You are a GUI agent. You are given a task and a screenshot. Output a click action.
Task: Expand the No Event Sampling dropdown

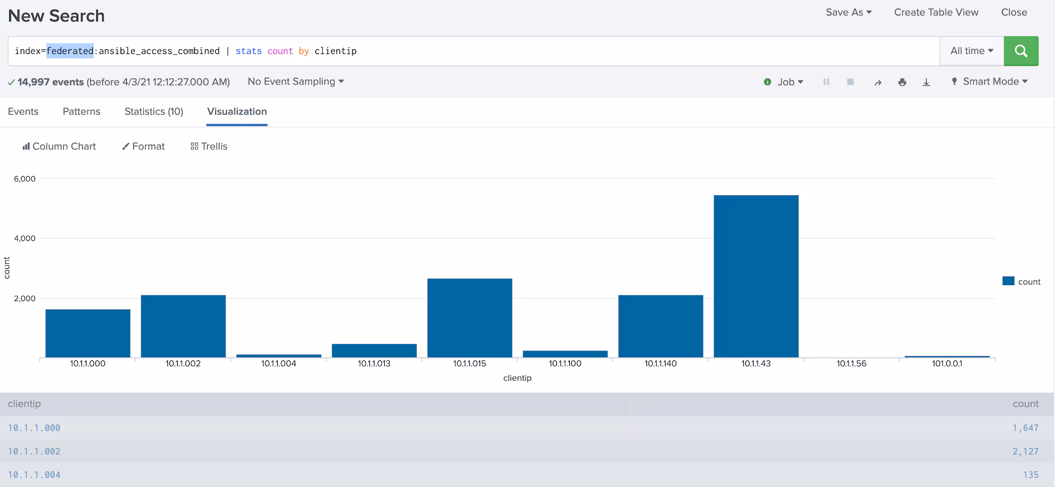tap(296, 82)
